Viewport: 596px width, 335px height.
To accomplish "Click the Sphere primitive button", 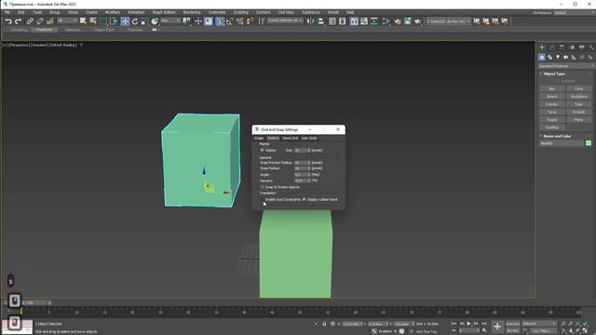I will [552, 97].
